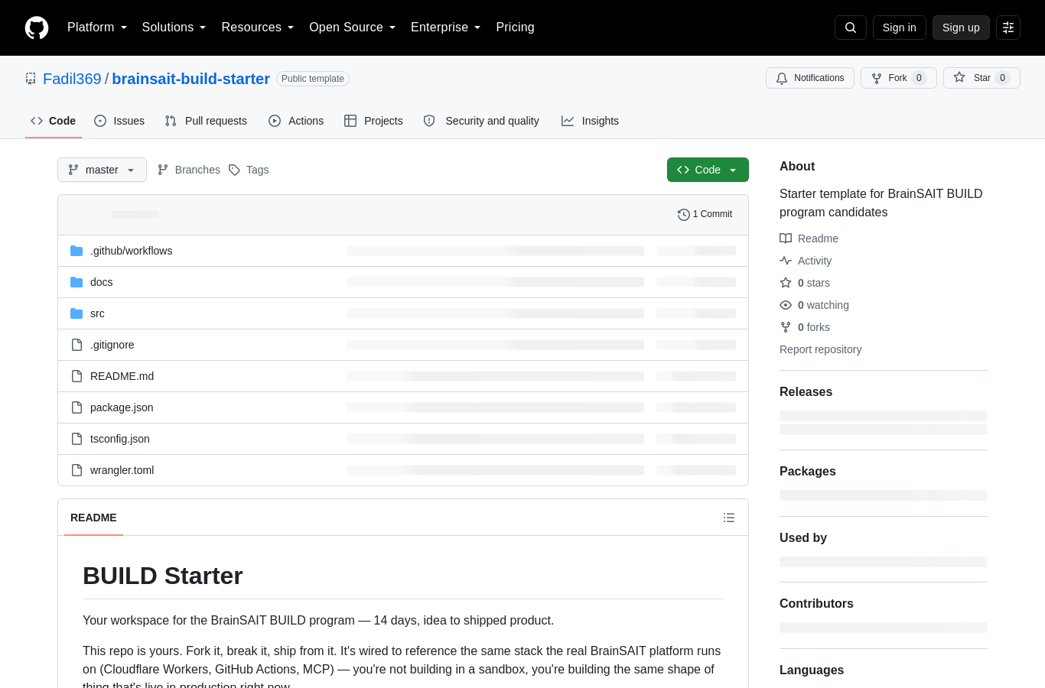Screen dimensions: 1045x688
Task: Open the package.json file name
Action: tap(122, 407)
